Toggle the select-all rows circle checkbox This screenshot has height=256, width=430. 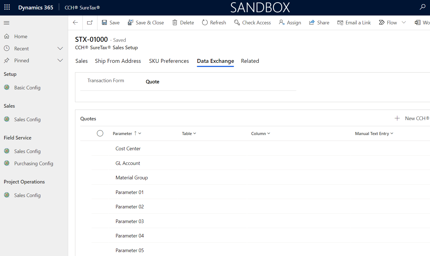[100, 133]
